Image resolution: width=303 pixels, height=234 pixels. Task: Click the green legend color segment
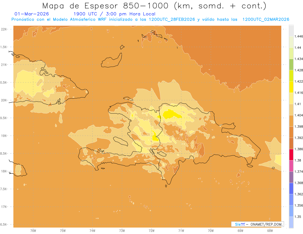[291, 64]
